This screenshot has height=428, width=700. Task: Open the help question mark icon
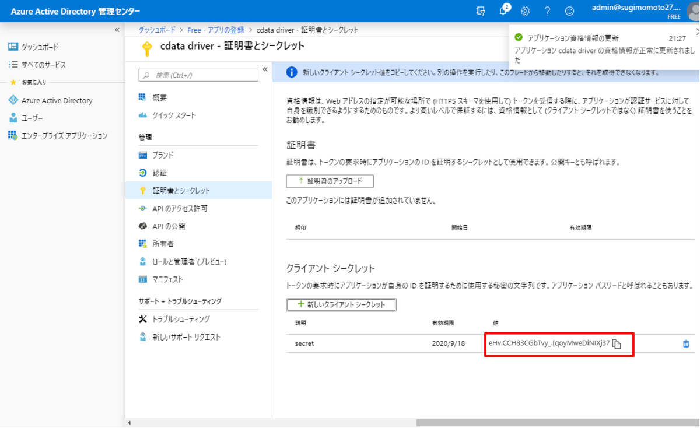[547, 11]
